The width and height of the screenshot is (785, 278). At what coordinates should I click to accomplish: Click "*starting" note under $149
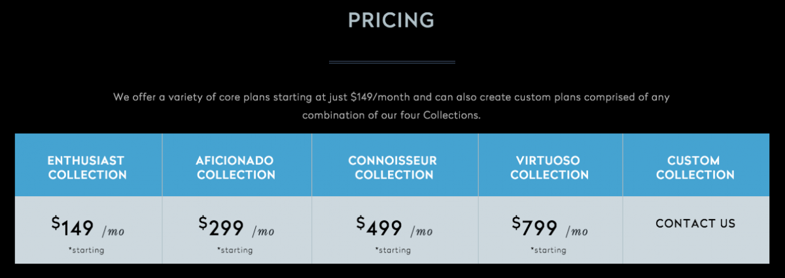[x=86, y=250]
